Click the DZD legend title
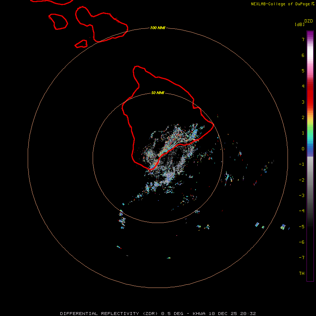Image resolution: width=316 pixels, height=316 pixels. pyautogui.click(x=309, y=21)
